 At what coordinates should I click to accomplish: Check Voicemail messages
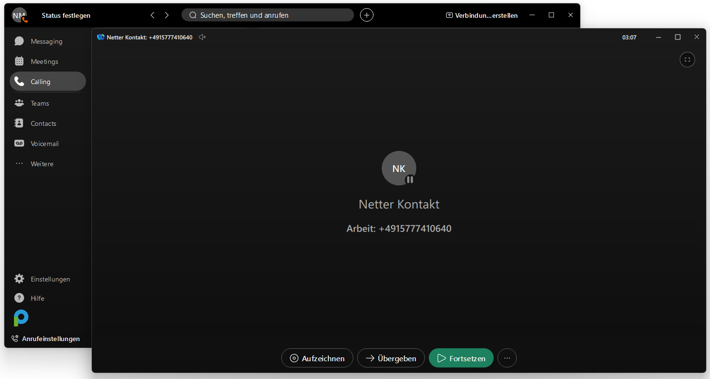pos(44,144)
